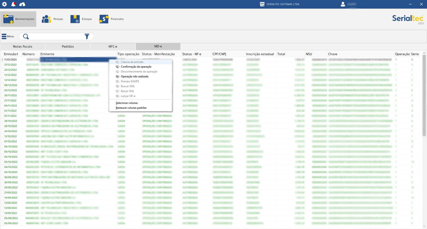
Task: Sort by Status - NF-e column header
Action: [192, 54]
